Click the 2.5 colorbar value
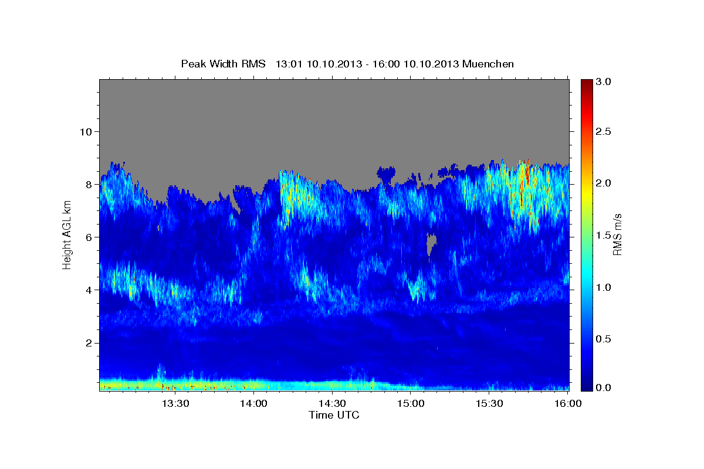704x469 pixels. click(604, 131)
